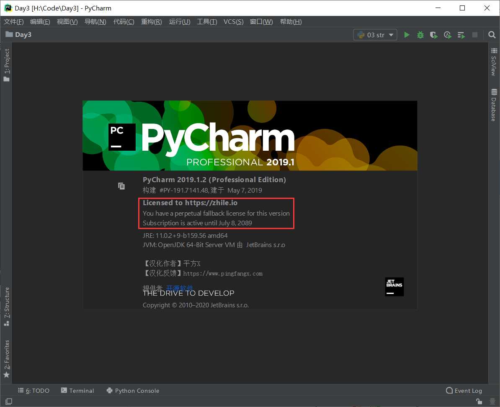Open Search Everywhere magnifier

click(492, 35)
